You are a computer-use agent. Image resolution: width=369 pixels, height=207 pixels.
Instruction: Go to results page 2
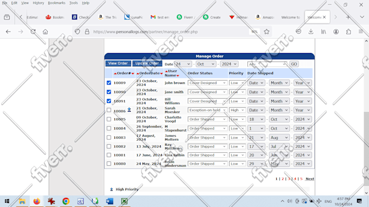click(283, 179)
